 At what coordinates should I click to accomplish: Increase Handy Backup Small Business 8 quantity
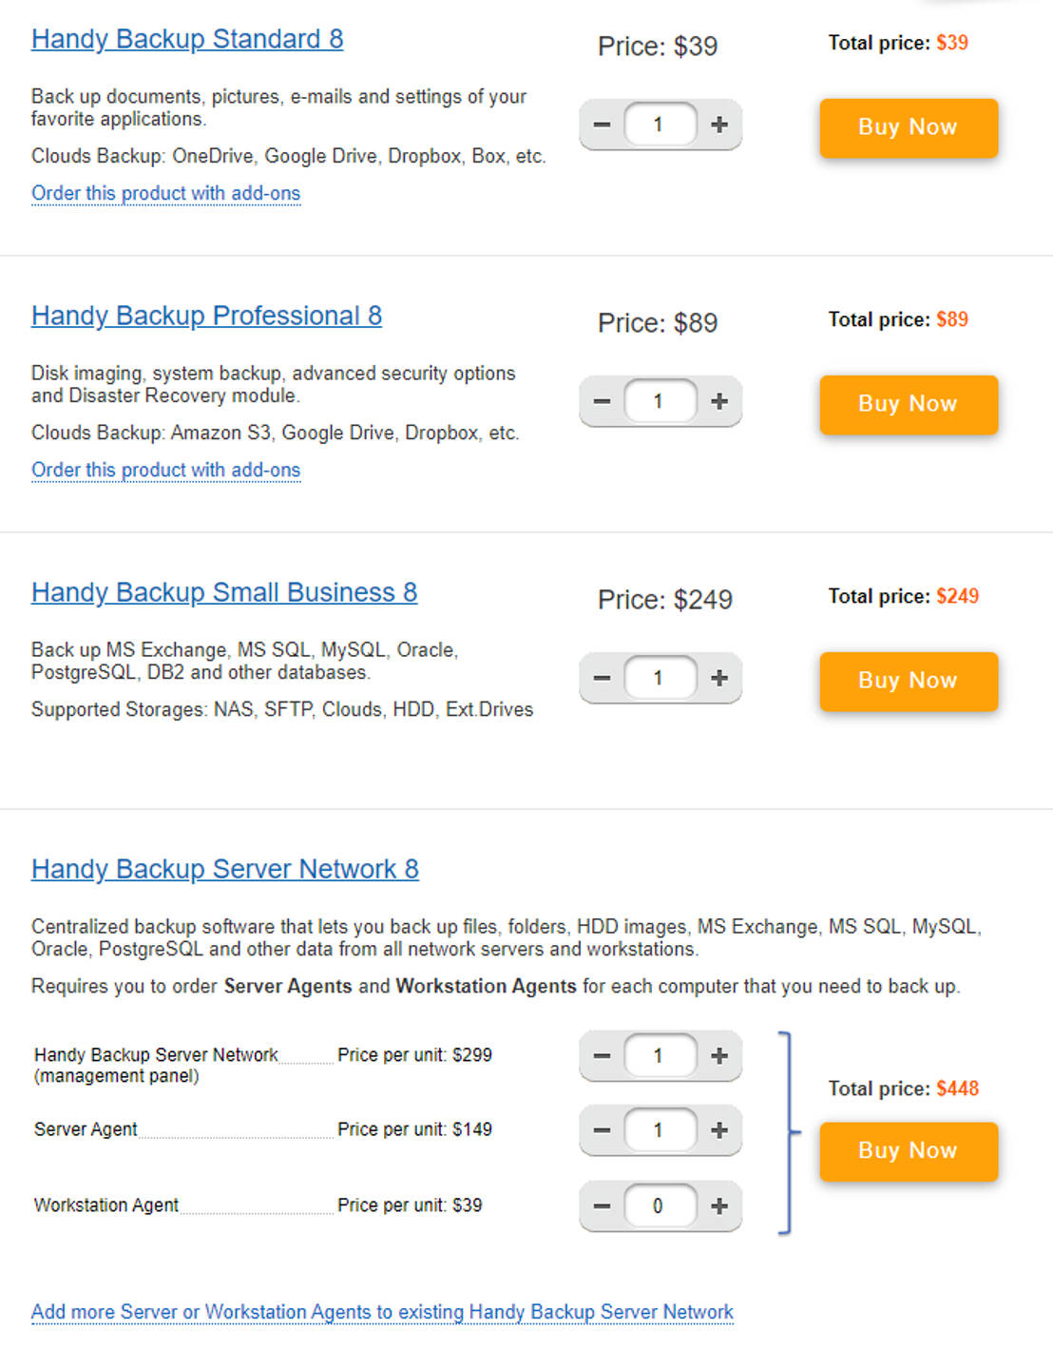[x=719, y=678]
